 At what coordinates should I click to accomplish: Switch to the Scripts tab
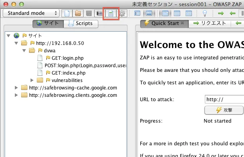pyautogui.click(x=81, y=23)
